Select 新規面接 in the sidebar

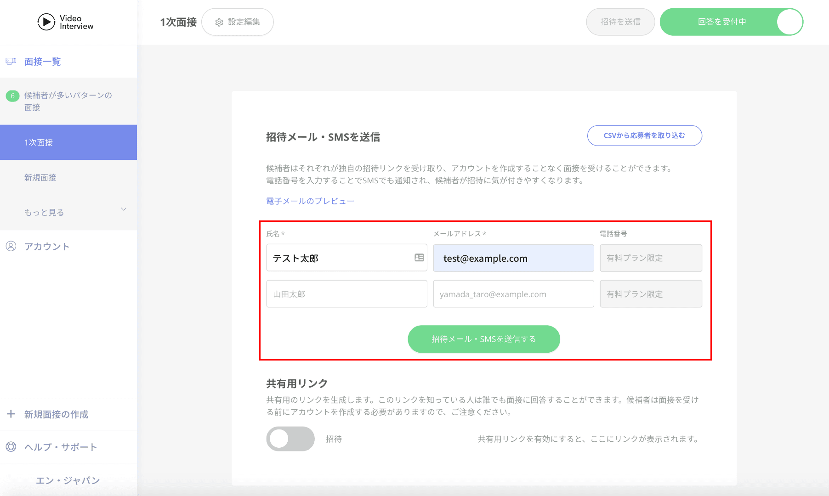click(x=68, y=177)
